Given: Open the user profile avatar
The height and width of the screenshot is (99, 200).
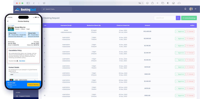Looking at the screenshot, I should tap(191, 9).
